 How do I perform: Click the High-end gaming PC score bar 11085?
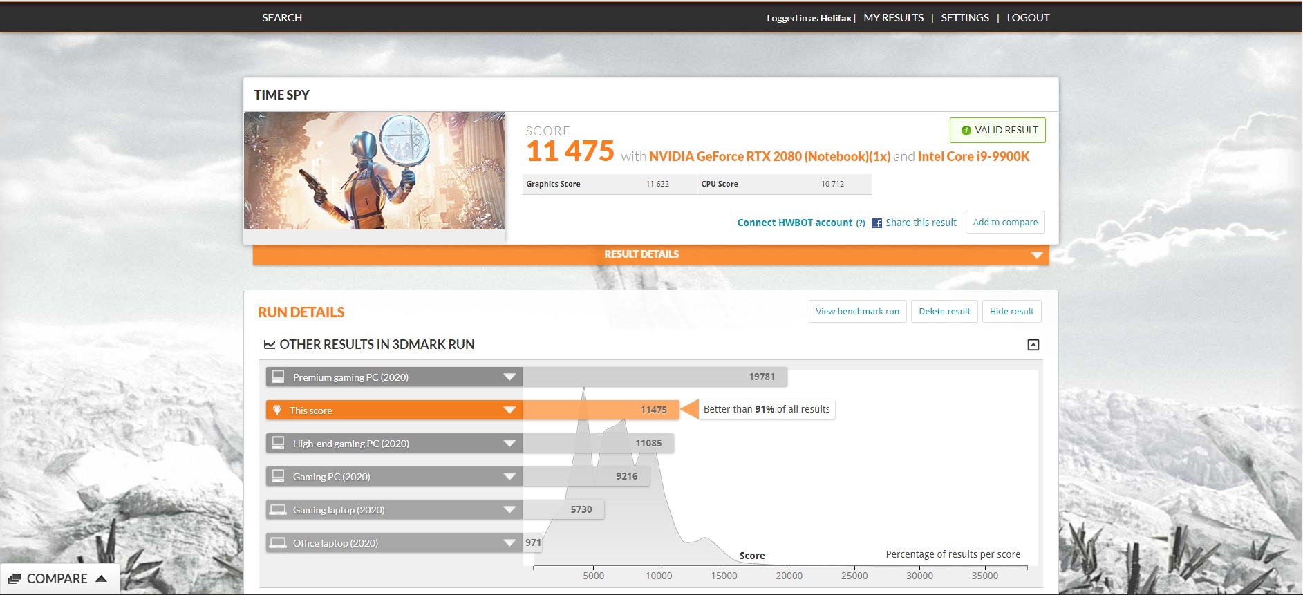599,443
